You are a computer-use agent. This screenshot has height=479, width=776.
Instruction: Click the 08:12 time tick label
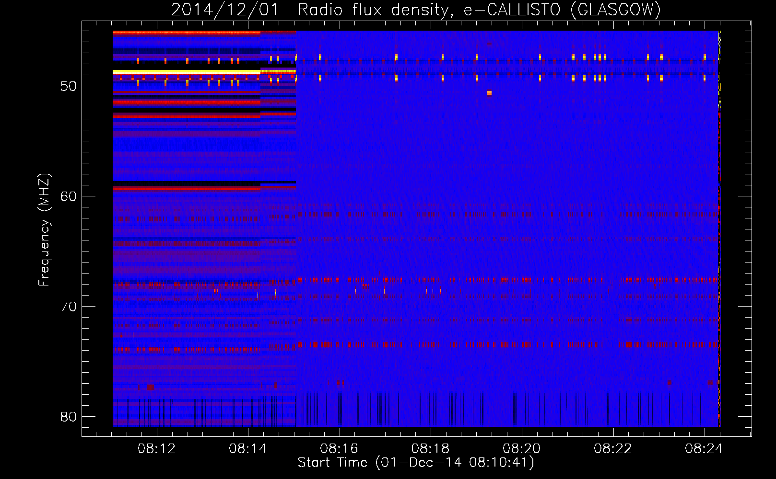pos(157,449)
